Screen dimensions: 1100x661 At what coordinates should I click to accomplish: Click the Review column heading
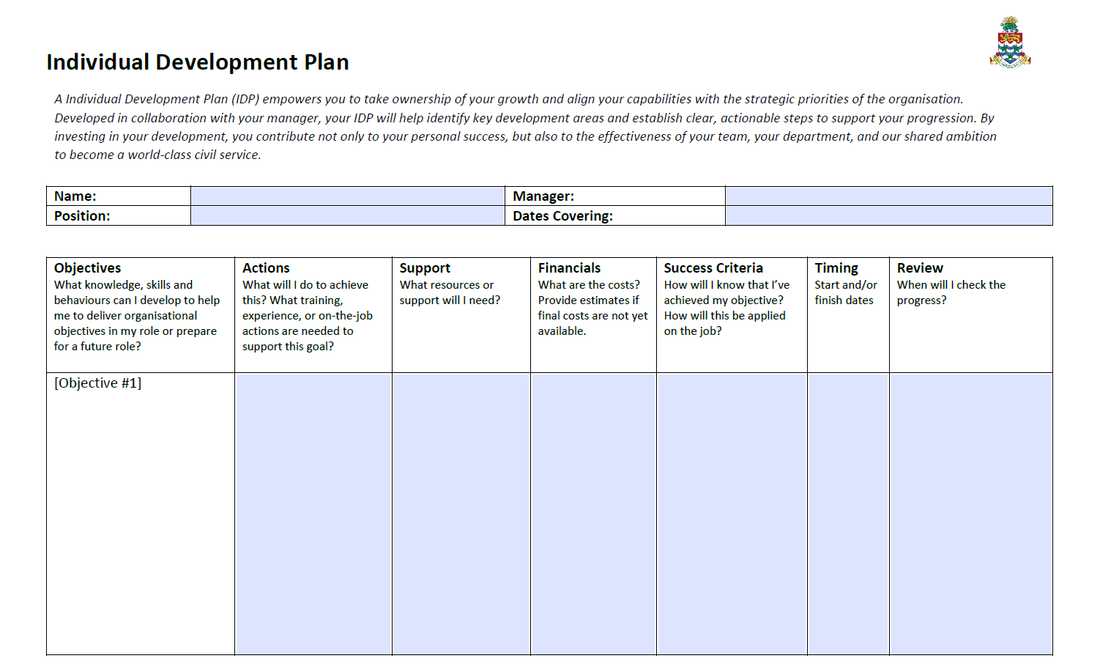click(920, 268)
